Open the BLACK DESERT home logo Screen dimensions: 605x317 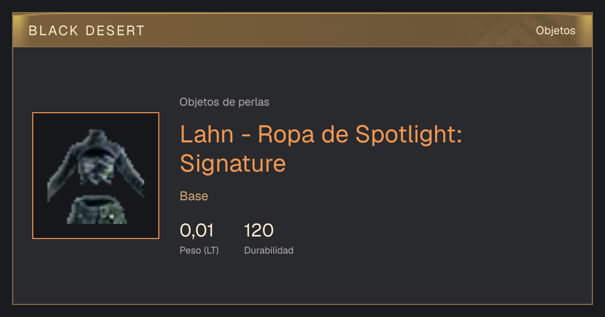pyautogui.click(x=87, y=31)
